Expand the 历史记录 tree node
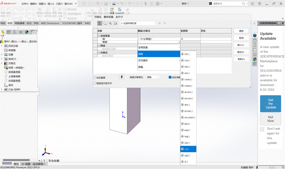This screenshot has height=169, width=285. tap(2, 46)
